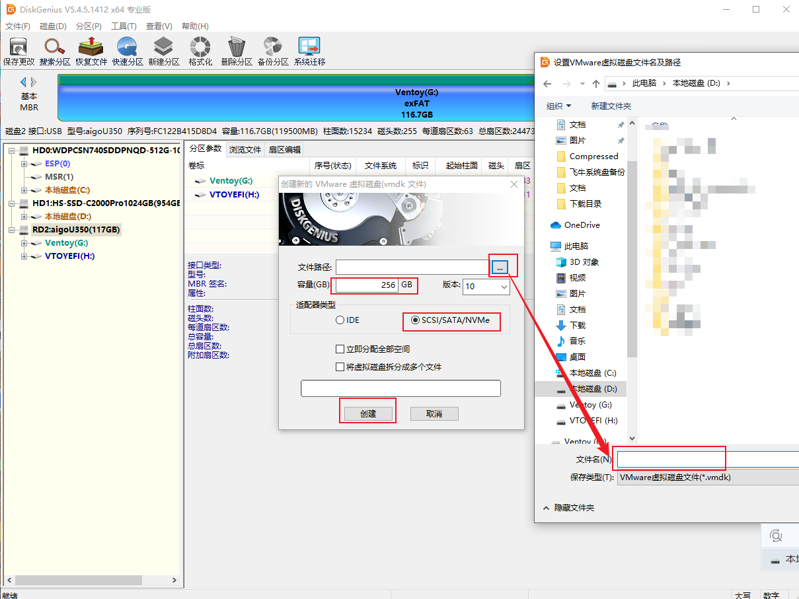Select 飞牛系统盘备份 folder in sidebar
Screen dimensions: 799x599
tap(590, 172)
